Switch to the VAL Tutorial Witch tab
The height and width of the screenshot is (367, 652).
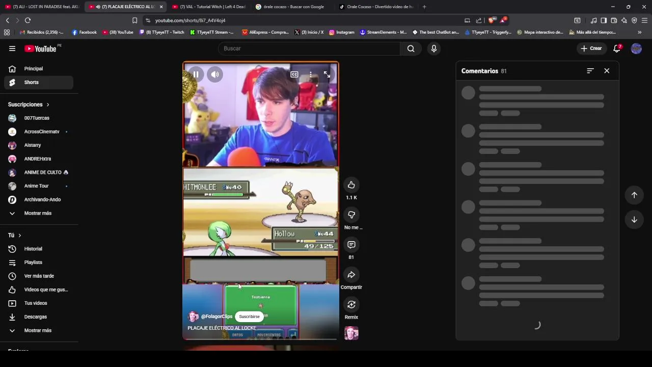209,7
